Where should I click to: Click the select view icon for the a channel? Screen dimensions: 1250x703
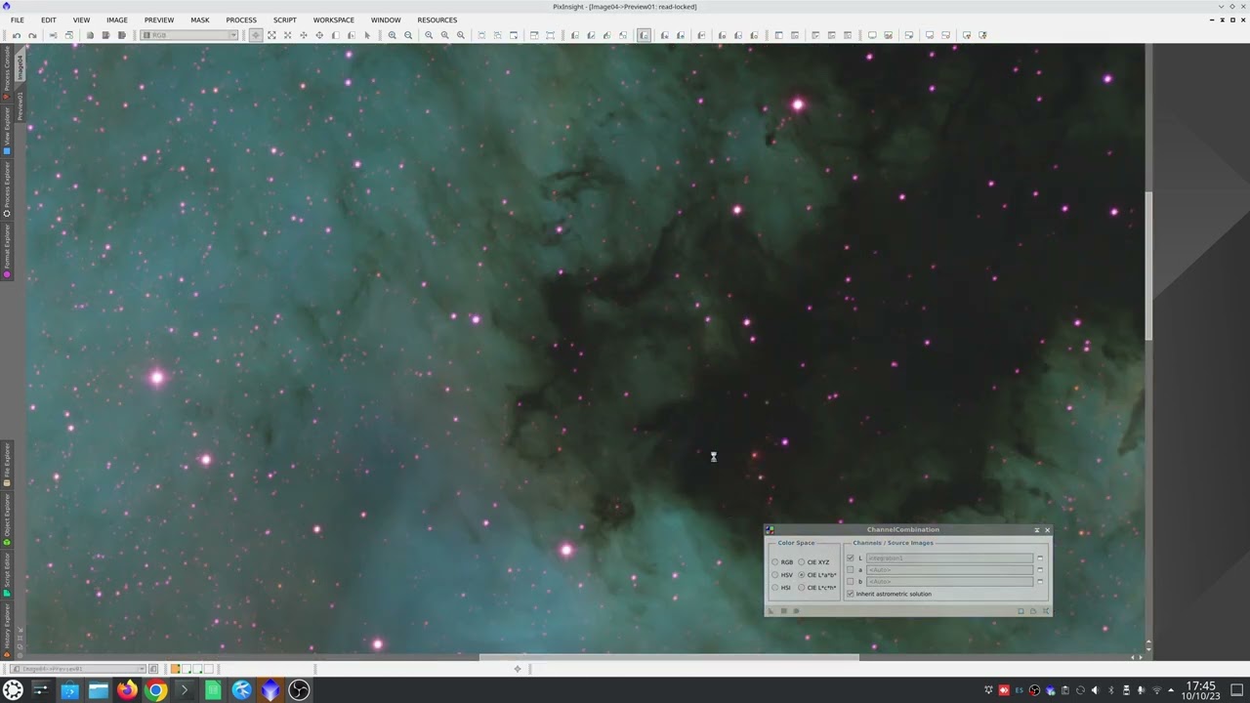point(1040,570)
